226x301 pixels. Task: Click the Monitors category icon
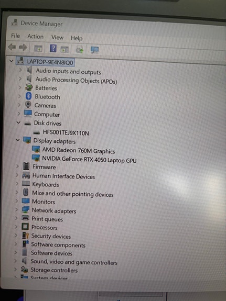(x=26, y=201)
